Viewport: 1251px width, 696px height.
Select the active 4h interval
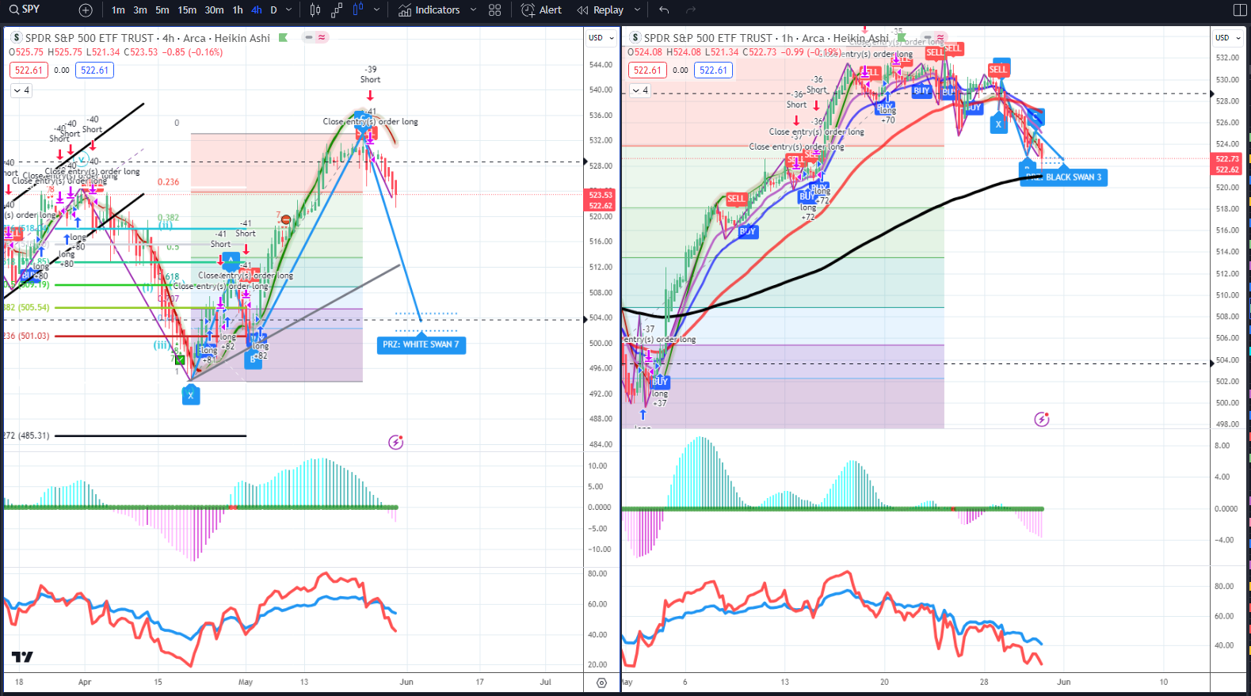256,10
